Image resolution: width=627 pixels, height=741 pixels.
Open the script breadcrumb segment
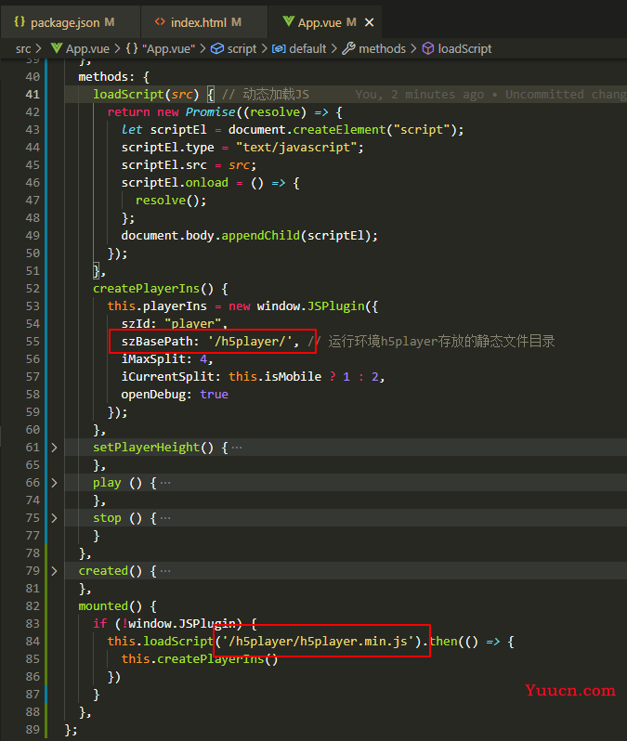[242, 48]
